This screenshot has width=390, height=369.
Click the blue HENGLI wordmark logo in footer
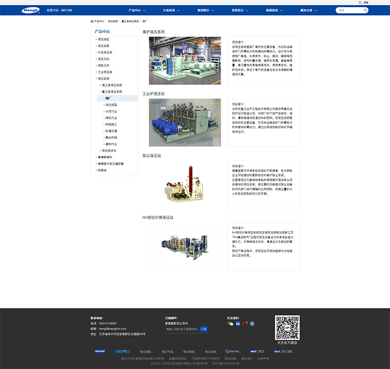coord(123,351)
